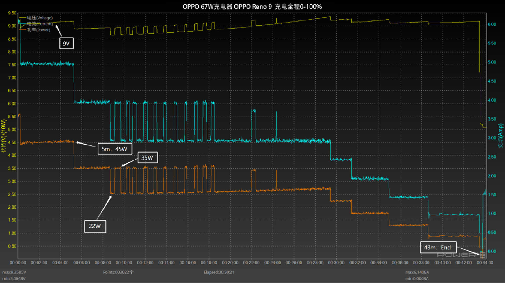Screen dimensions: 505x283
Task: Select the 00:30:00 time axis marker
Action: (336, 263)
